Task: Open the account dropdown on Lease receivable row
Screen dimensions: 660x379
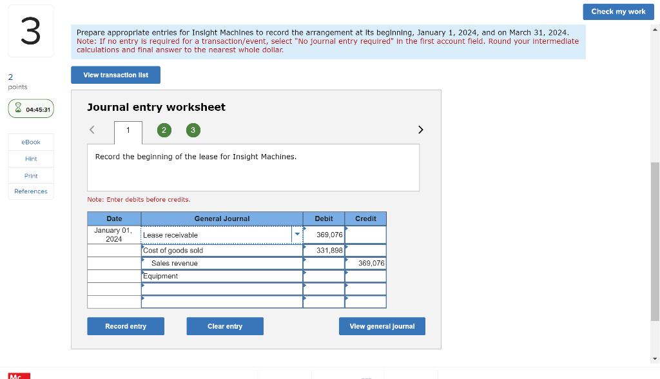Action: click(296, 234)
